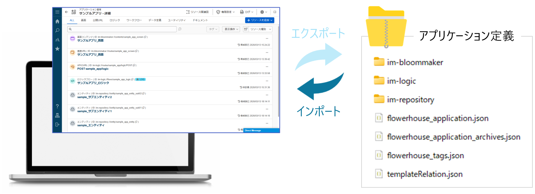Go back with the left arrow icon
The width and height of the screenshot is (535, 194).
click(66, 12)
